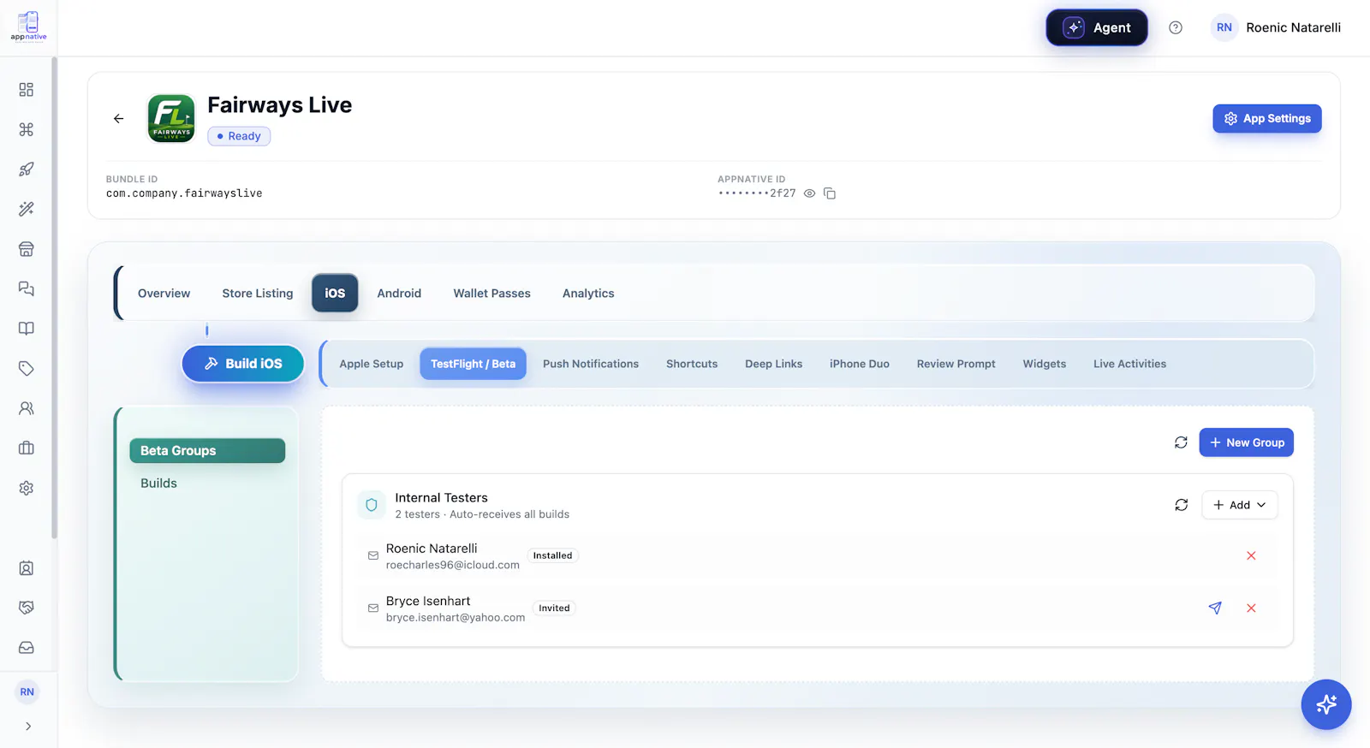Viewport: 1370px width, 748px height.
Task: Select Builds in side panel
Action: (159, 484)
